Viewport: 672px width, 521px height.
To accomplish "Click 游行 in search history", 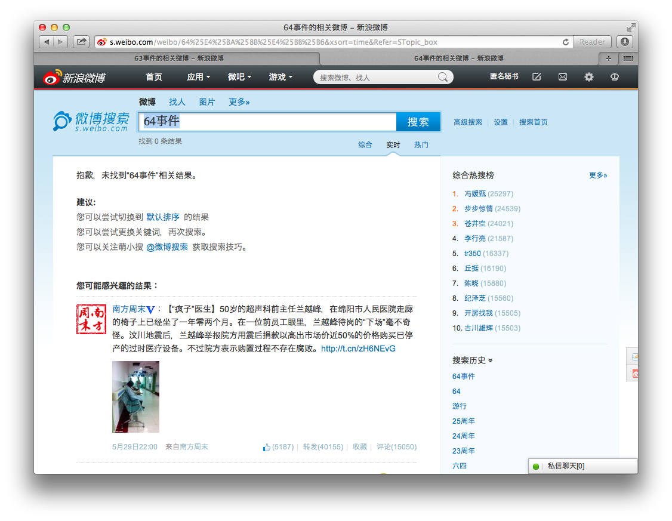I will [460, 406].
